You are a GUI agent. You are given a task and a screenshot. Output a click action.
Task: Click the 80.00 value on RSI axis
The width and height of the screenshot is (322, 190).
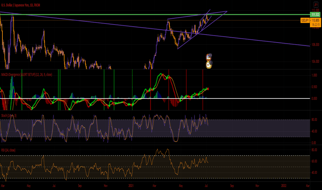pos(314,150)
